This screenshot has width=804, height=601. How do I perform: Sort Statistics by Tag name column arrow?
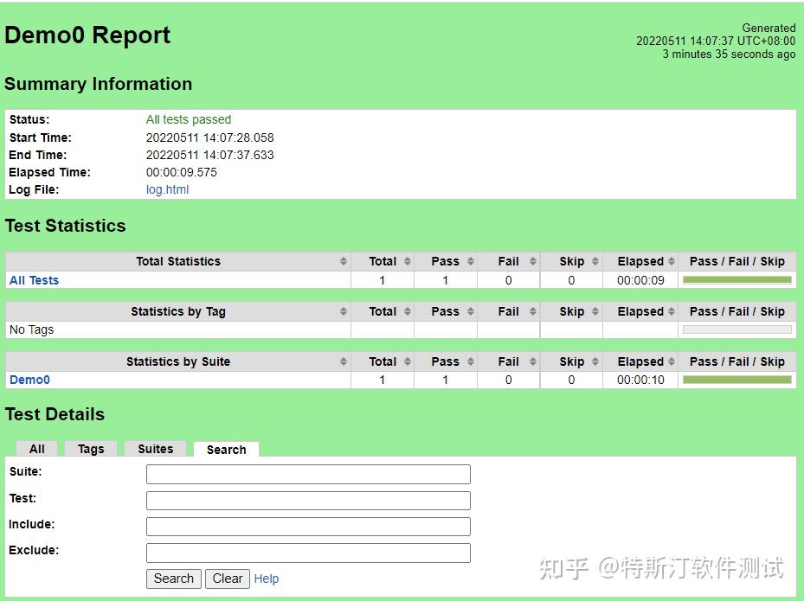click(x=343, y=311)
